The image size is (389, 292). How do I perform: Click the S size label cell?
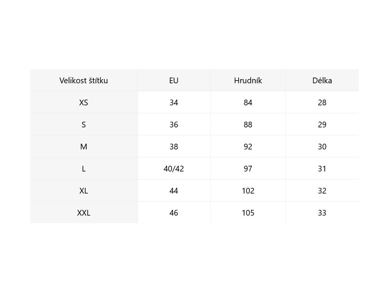[x=84, y=125]
